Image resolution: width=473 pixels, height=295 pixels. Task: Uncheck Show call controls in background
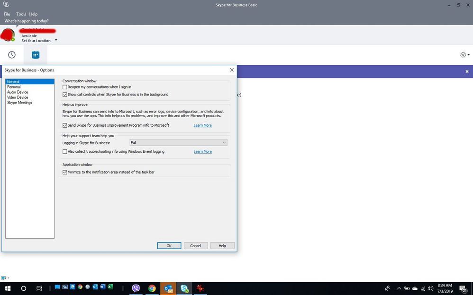65,95
